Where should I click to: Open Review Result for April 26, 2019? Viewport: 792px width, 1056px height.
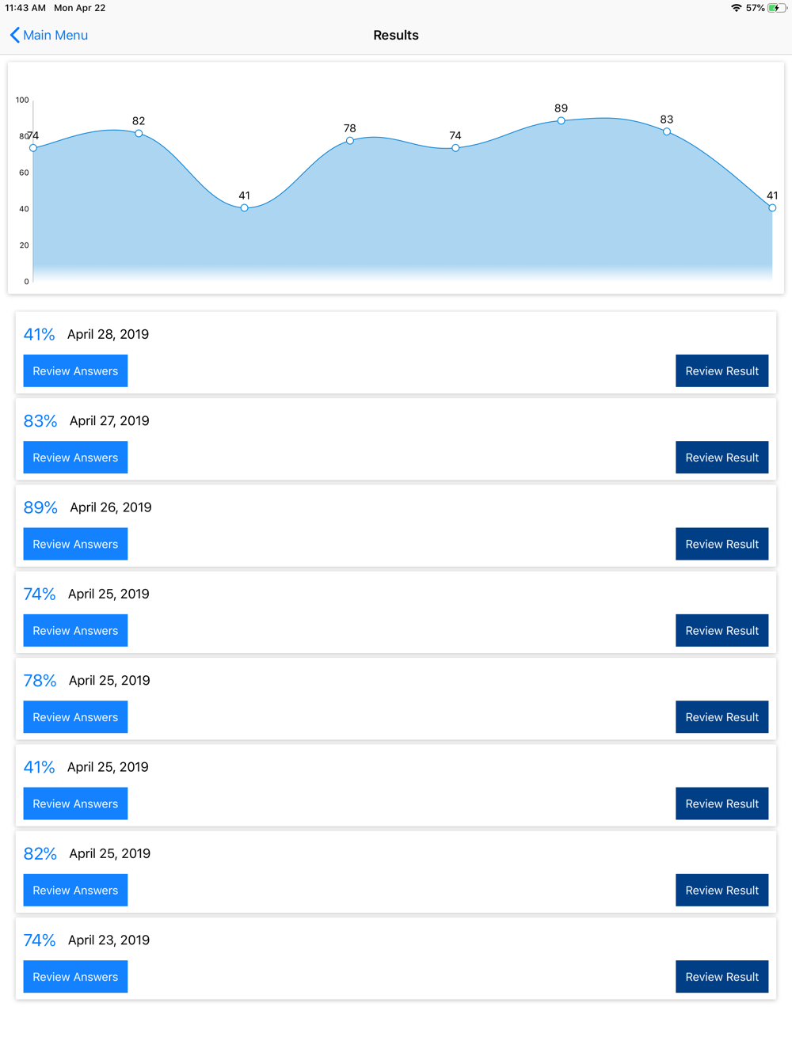click(722, 544)
